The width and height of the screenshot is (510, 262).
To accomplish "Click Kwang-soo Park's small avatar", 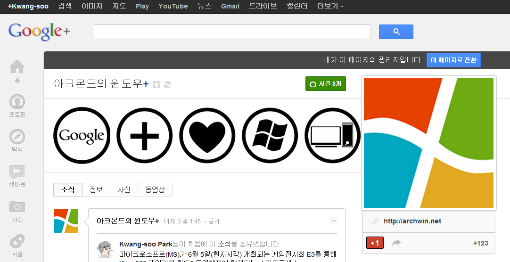I will (x=105, y=249).
